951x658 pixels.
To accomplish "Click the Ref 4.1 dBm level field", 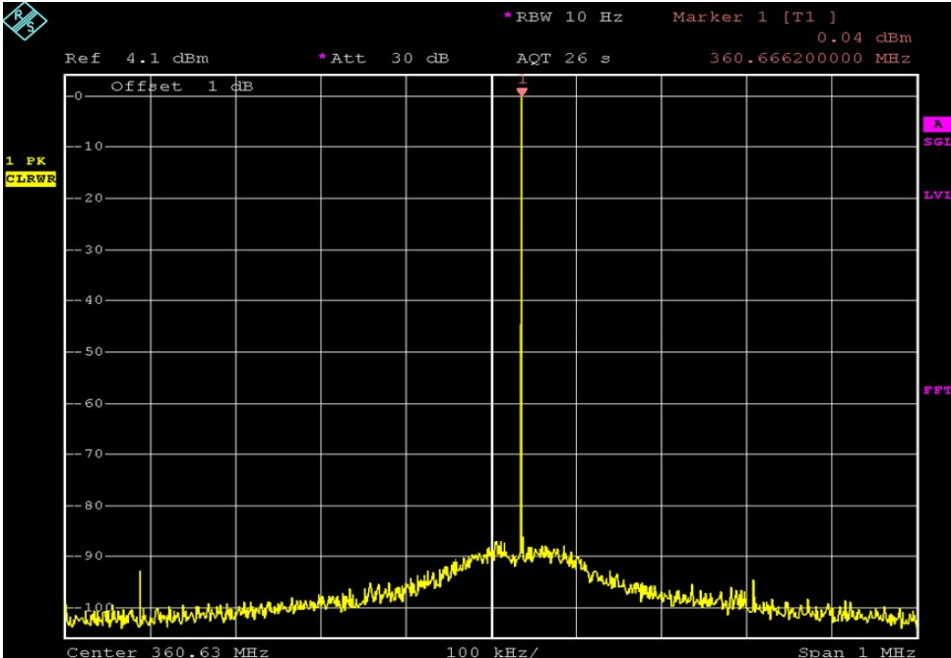I will point(137,58).
